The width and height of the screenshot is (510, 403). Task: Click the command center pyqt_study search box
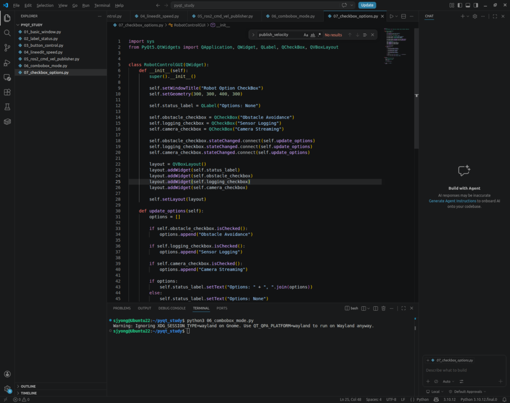255,5
